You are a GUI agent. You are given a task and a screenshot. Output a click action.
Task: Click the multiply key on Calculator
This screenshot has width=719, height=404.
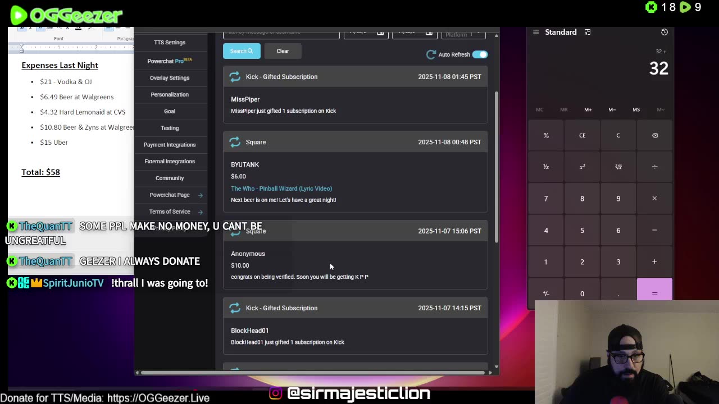654,198
